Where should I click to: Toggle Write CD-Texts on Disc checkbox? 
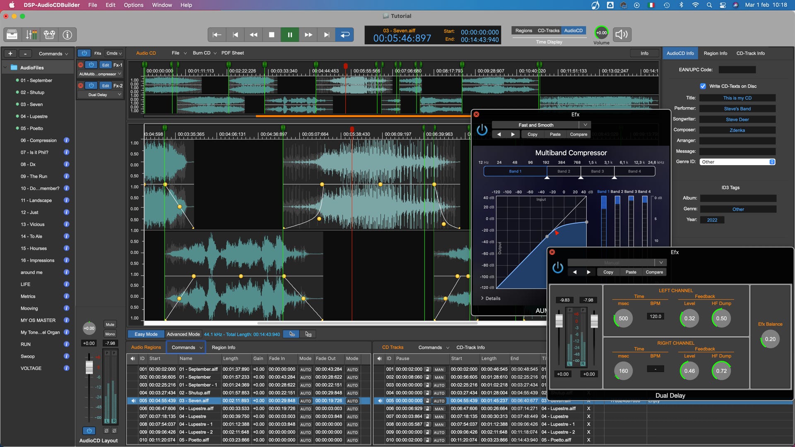703,86
